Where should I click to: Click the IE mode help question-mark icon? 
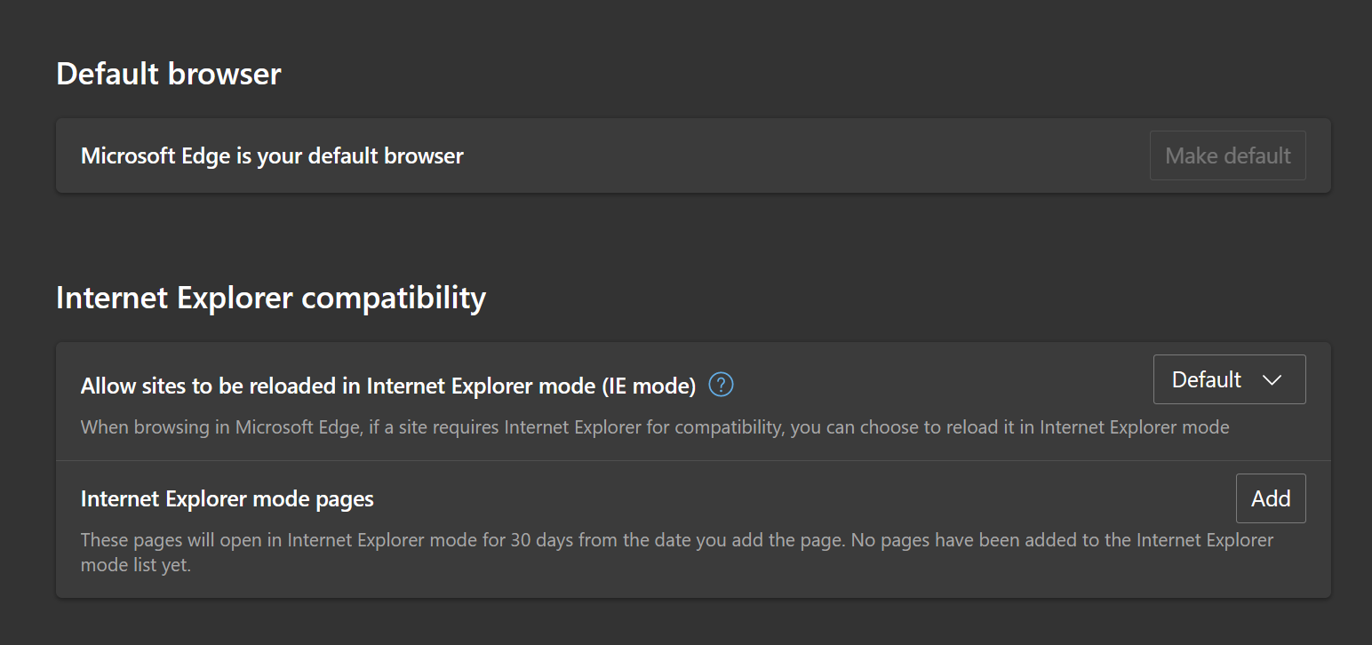click(x=722, y=386)
